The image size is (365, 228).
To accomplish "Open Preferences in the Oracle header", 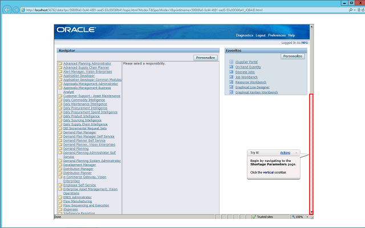I will (x=277, y=35).
